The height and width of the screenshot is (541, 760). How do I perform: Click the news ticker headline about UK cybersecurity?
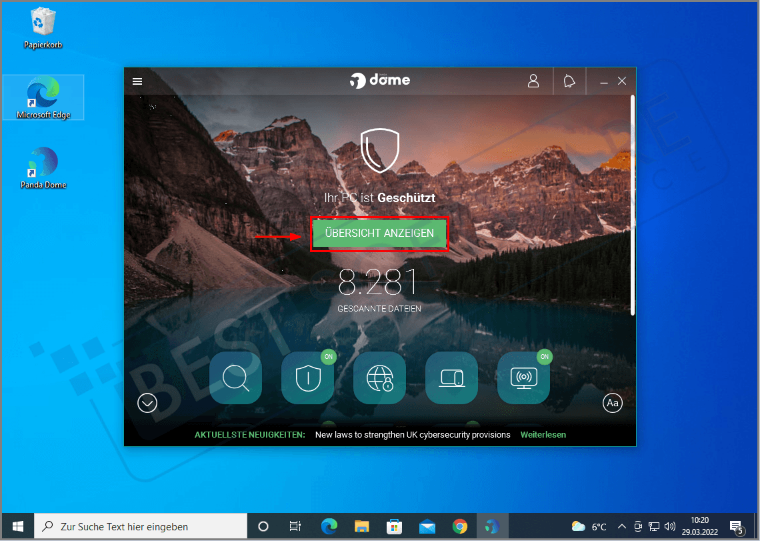[x=412, y=434]
